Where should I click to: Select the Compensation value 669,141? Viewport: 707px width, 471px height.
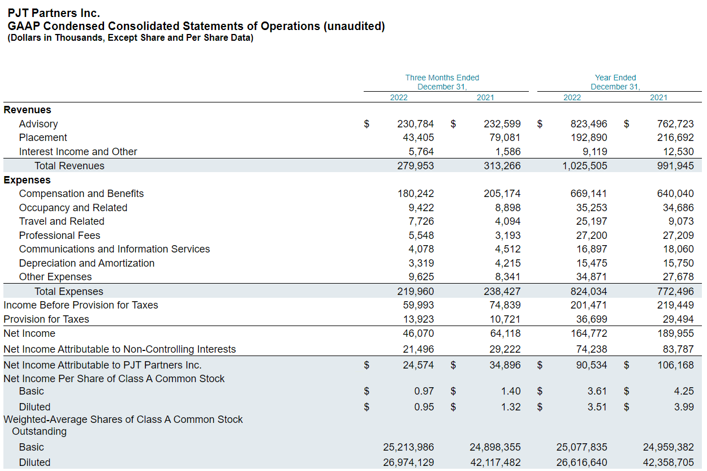click(x=589, y=194)
